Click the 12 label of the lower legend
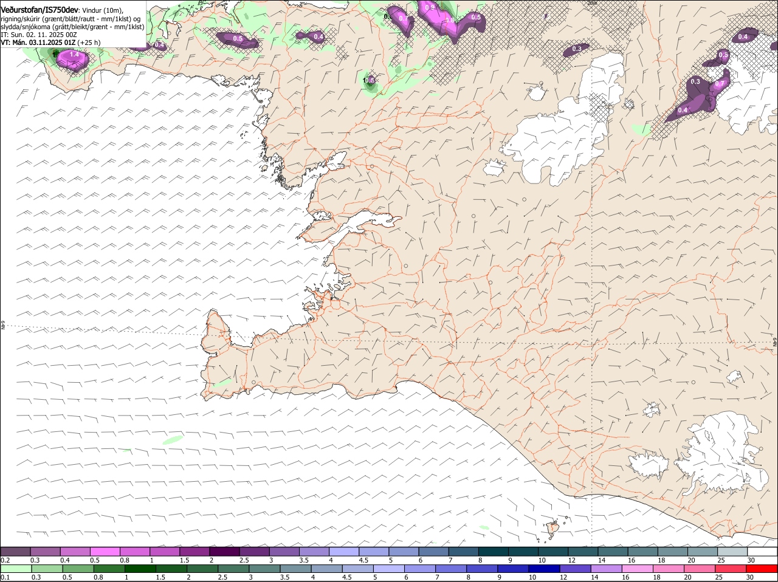 click(562, 577)
